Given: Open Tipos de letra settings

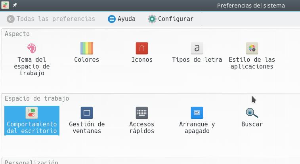Looking at the screenshot, I should [x=197, y=53].
